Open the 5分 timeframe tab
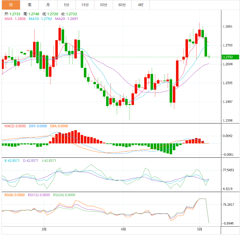Image resolution: width=242 pixels, height=239 pixels. click(66, 5)
